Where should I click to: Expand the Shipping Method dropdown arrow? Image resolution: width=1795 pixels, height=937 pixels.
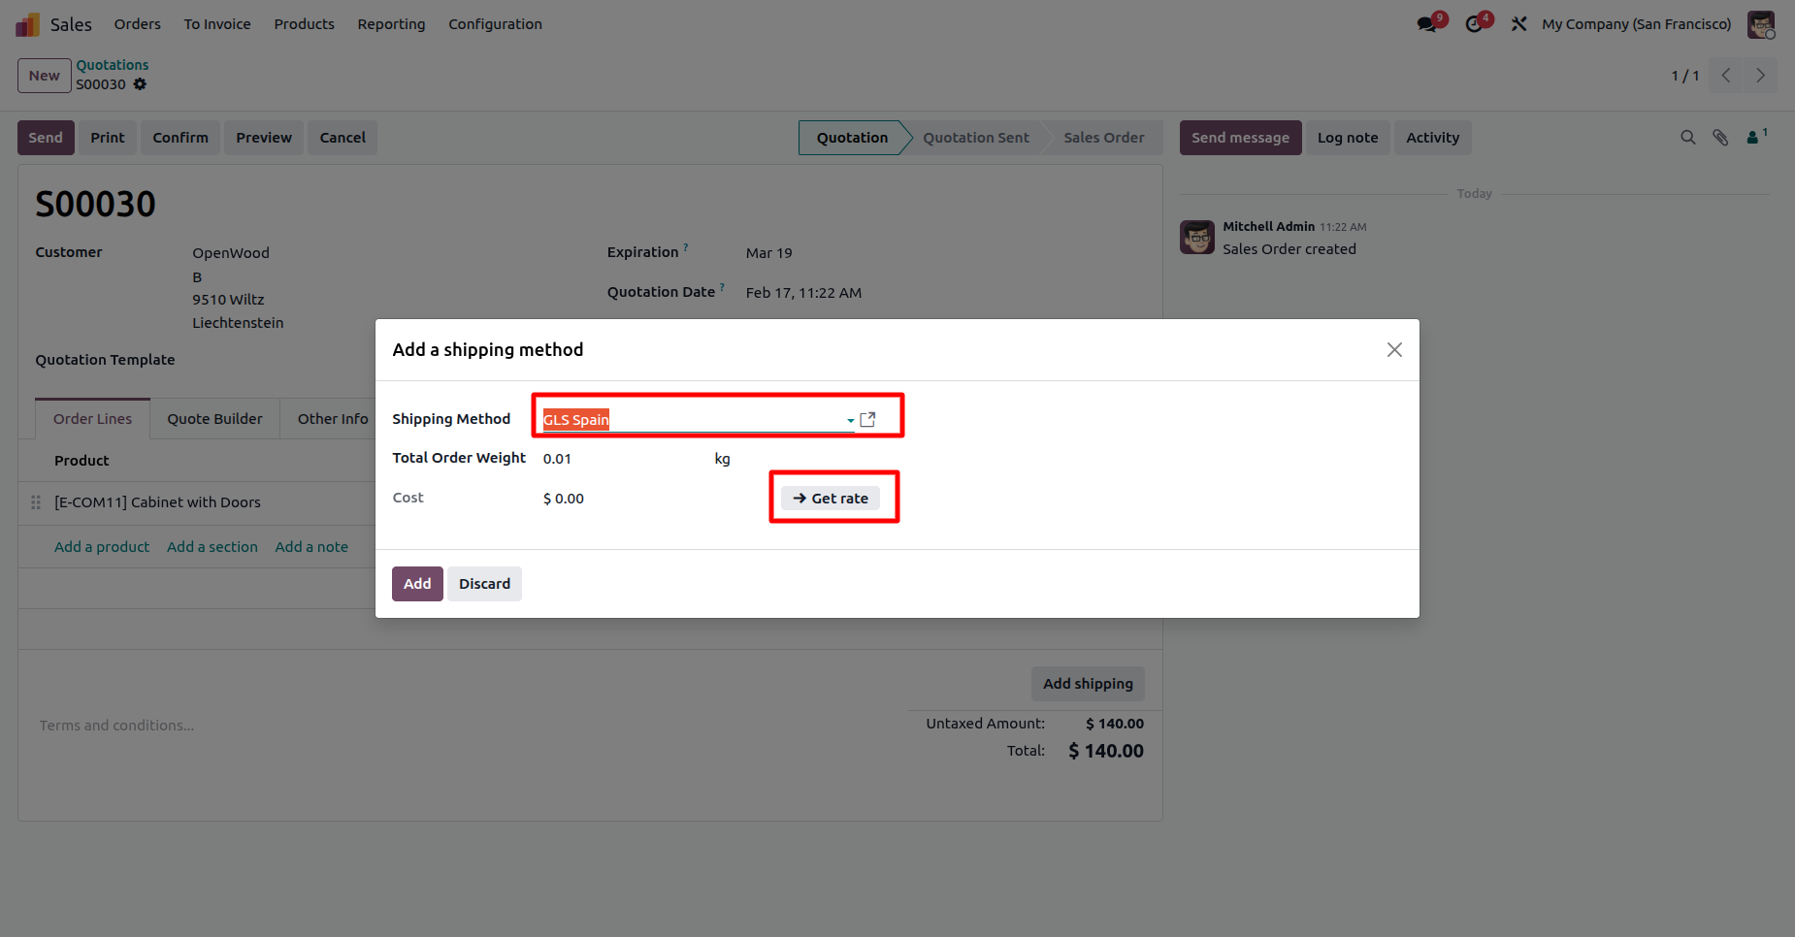coord(851,420)
